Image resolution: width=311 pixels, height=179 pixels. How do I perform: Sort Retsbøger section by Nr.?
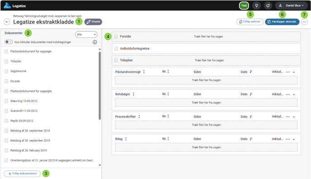click(165, 94)
